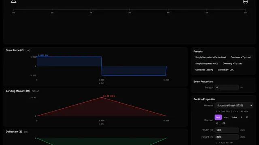259x145 pixels.
Task: Click the Shear Force (V) chart title
Action: point(15,50)
